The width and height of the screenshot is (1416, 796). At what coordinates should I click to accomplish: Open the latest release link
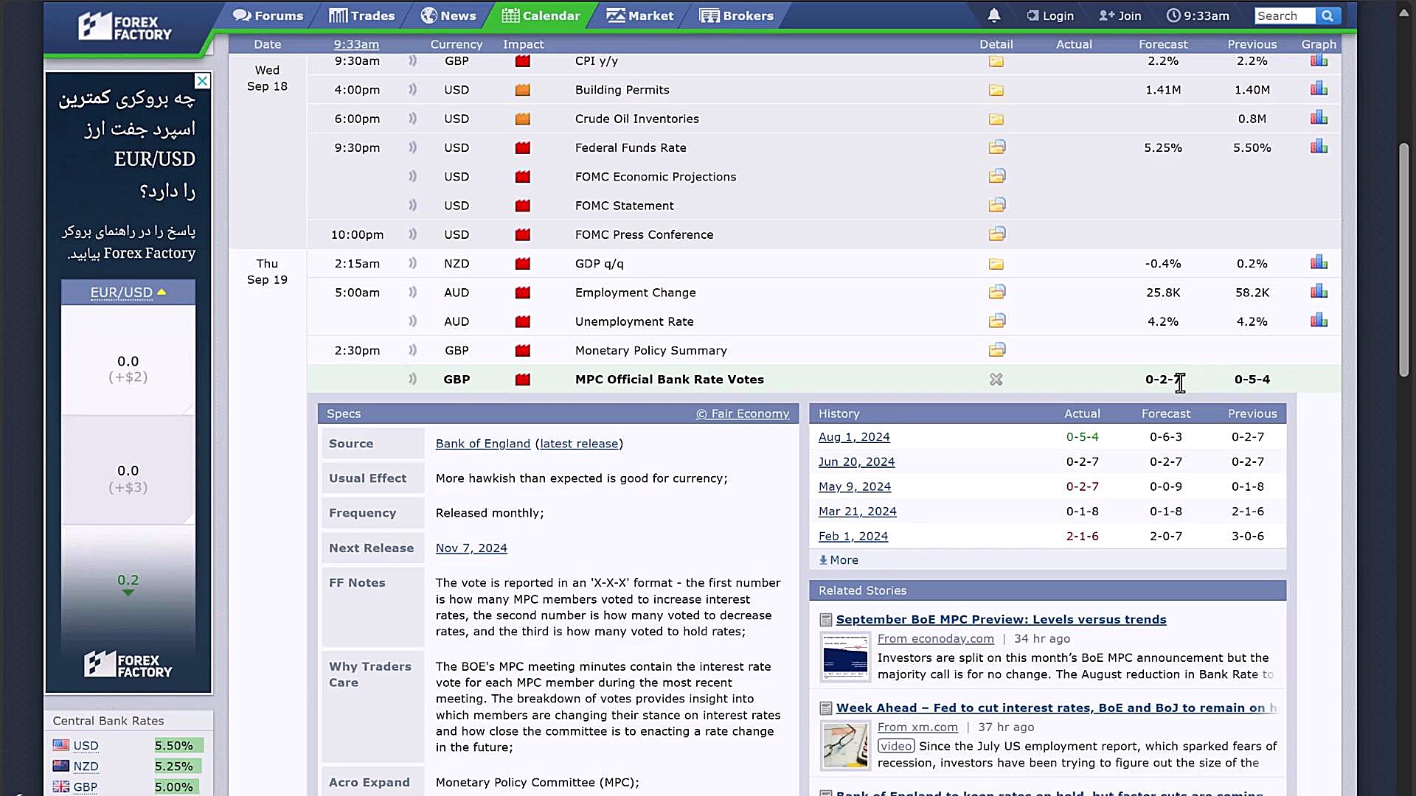579,444
